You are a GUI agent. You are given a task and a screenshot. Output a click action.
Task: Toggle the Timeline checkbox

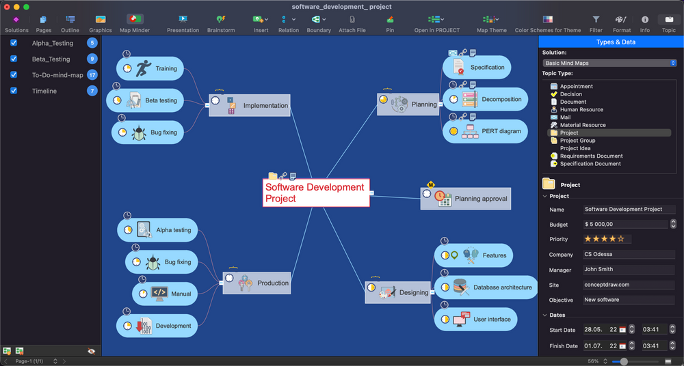(14, 91)
